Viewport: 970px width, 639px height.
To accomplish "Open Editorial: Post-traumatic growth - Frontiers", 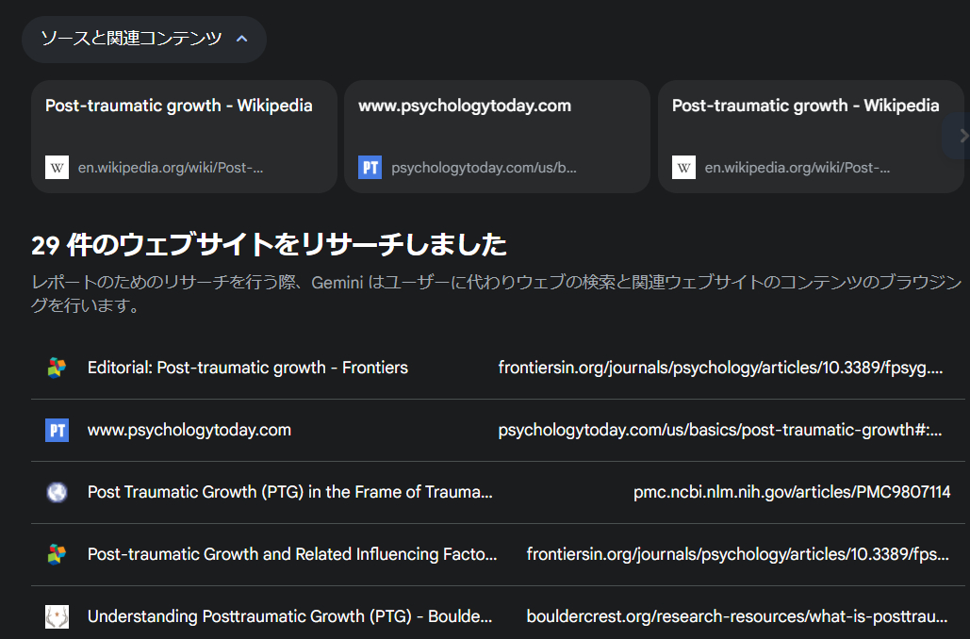I will [x=247, y=368].
